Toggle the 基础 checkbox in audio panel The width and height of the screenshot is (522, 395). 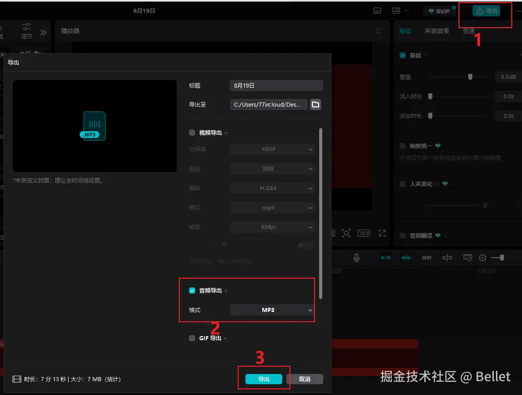(x=403, y=55)
